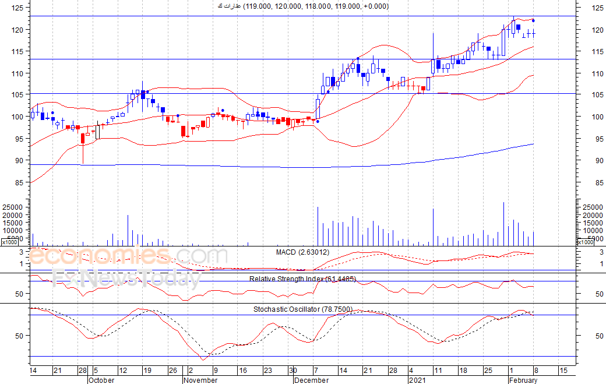Select the October 26 date tick label
Image resolution: width=606 pixels, height=384 pixels.
click(172, 371)
